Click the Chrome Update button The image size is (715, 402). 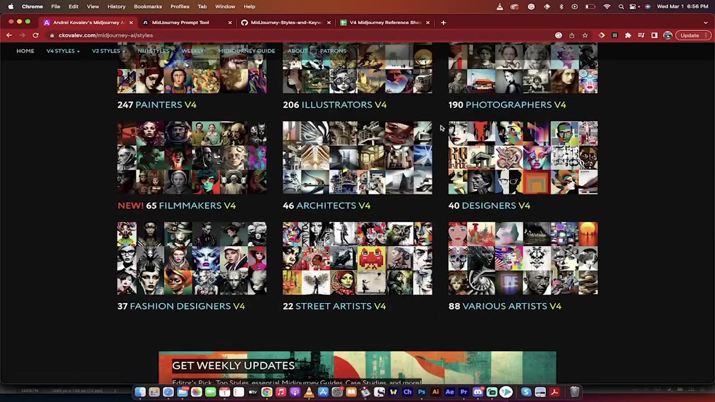click(x=692, y=35)
